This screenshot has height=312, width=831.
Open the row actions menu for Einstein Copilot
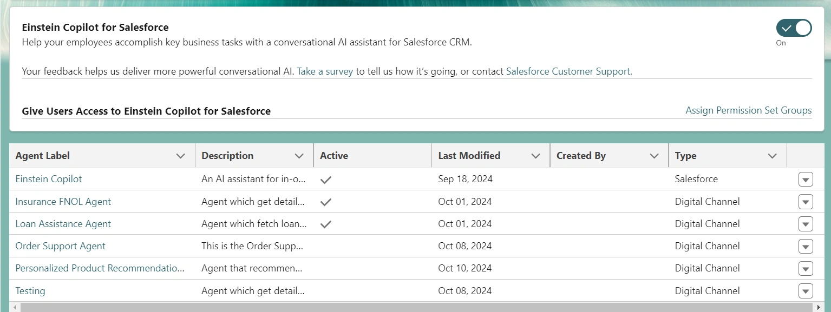tap(806, 179)
